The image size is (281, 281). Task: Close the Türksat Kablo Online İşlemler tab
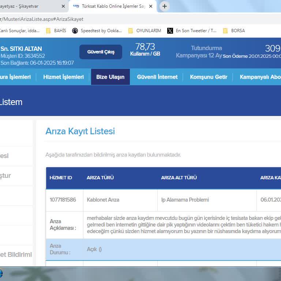pos(151,6)
